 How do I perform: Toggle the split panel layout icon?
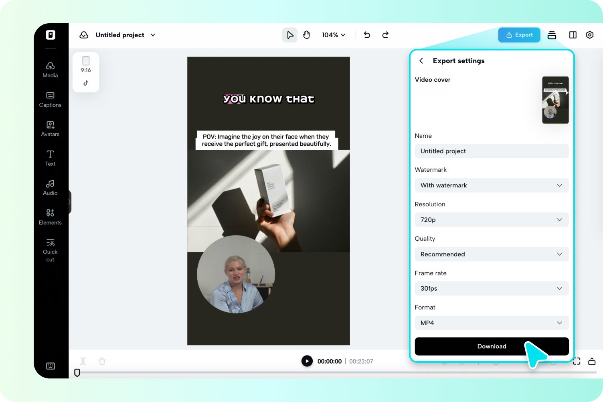coord(573,35)
